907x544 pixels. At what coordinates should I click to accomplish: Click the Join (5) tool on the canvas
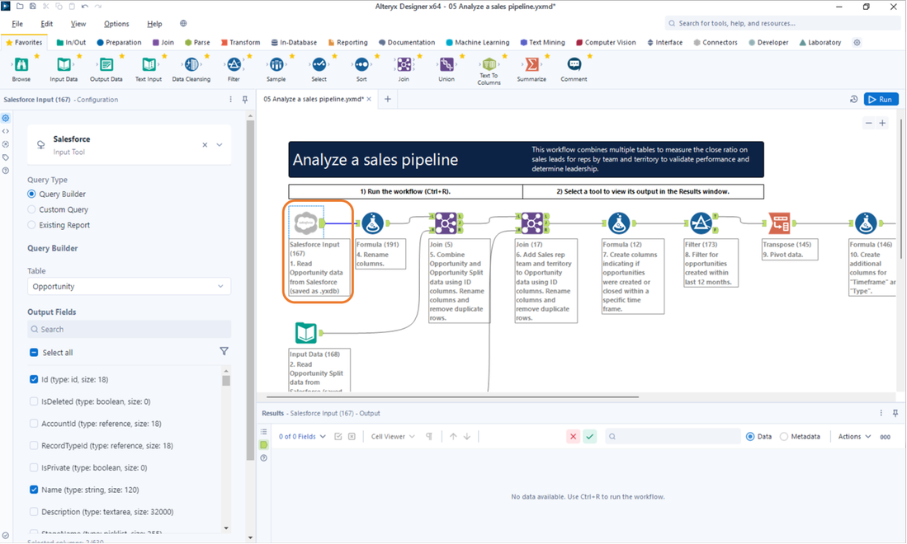tap(446, 223)
